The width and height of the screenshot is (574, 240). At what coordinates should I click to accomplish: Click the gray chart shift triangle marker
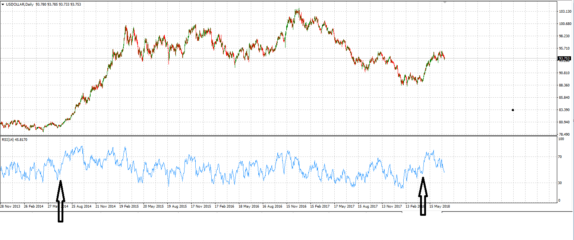[x=444, y=2]
